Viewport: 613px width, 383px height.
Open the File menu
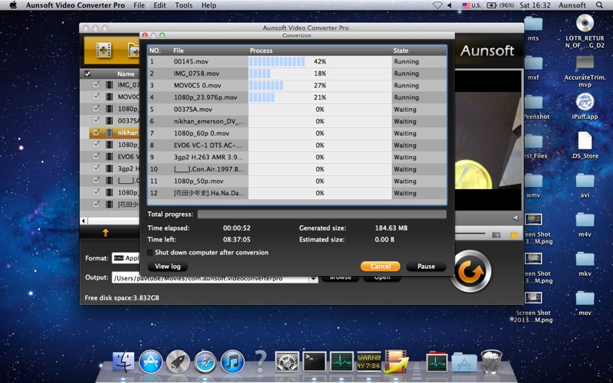tap(139, 5)
